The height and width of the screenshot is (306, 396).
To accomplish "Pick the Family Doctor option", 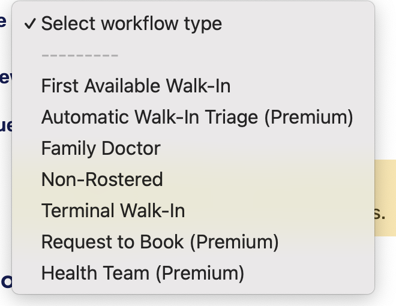I will pos(101,148).
